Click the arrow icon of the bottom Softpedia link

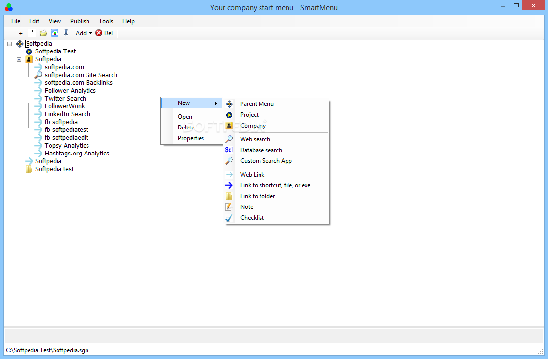coord(29,161)
